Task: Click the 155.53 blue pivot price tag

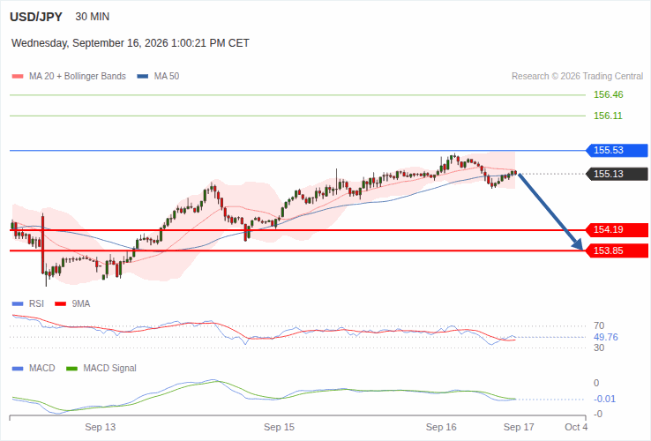Action: click(x=617, y=150)
